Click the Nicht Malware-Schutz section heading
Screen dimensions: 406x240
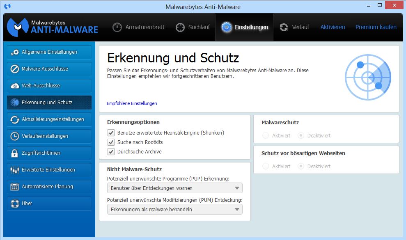pos(134,169)
